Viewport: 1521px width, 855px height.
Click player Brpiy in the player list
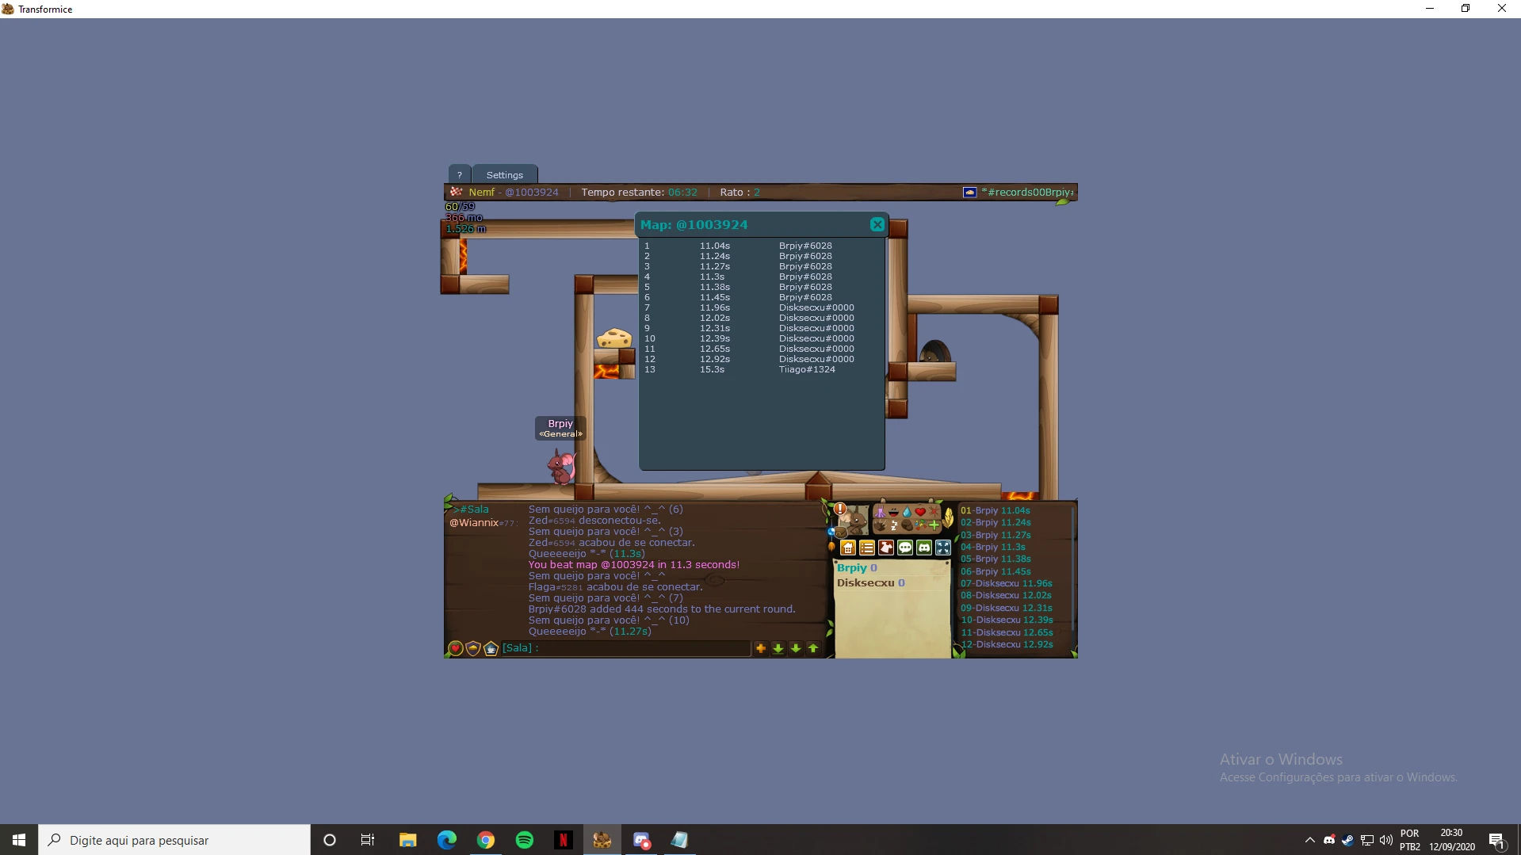[x=851, y=568]
